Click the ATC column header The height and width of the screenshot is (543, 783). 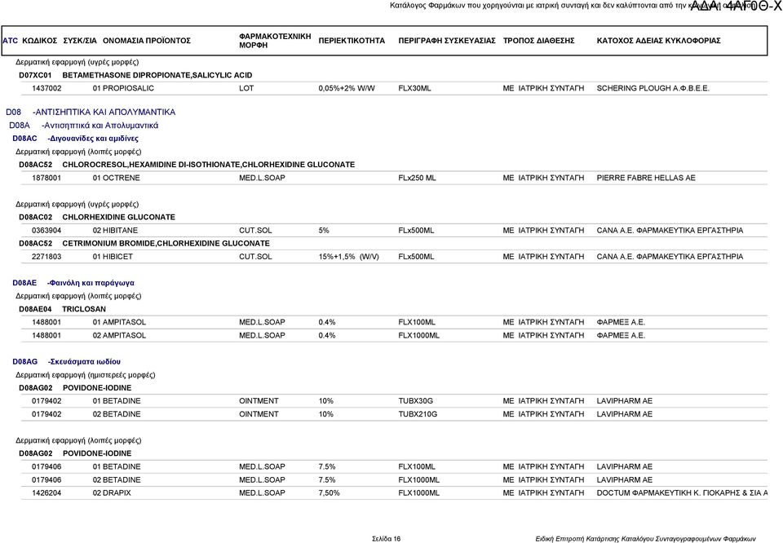(x=10, y=41)
